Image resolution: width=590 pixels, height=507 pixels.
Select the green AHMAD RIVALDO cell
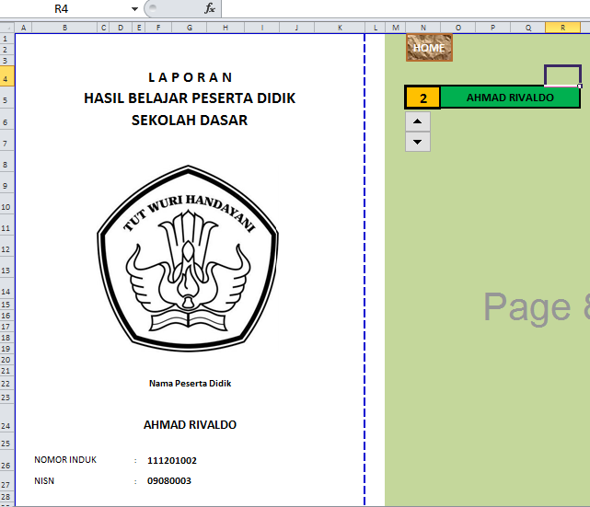click(x=510, y=98)
